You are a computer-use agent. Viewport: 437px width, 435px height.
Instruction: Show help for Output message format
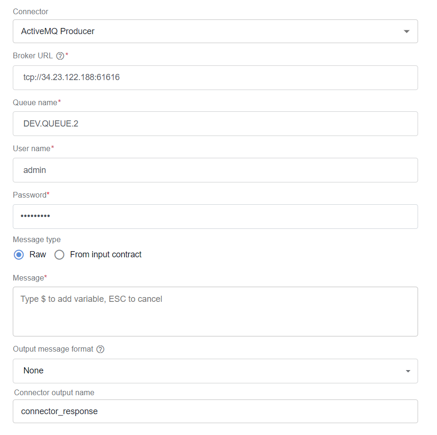[x=100, y=349]
